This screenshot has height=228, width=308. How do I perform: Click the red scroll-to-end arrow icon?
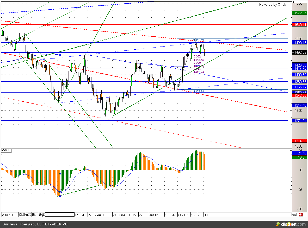point(301,215)
